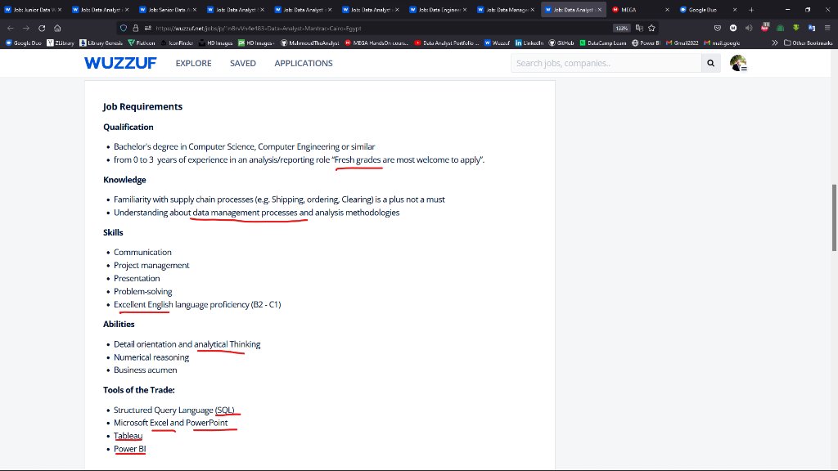Screen dimensions: 838x471
Task: Reset the 133% zoom level indicator
Action: pos(622,29)
